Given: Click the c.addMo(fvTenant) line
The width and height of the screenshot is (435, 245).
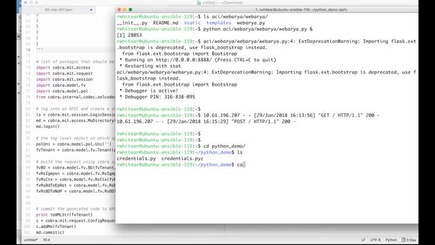Looking at the screenshot, I should (x=56, y=227).
